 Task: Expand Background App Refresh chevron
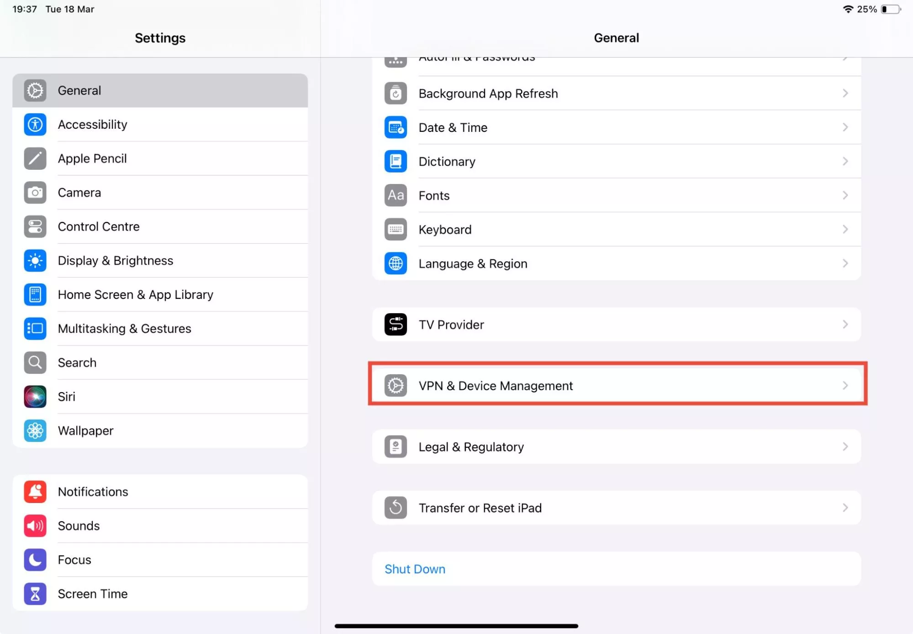(845, 93)
